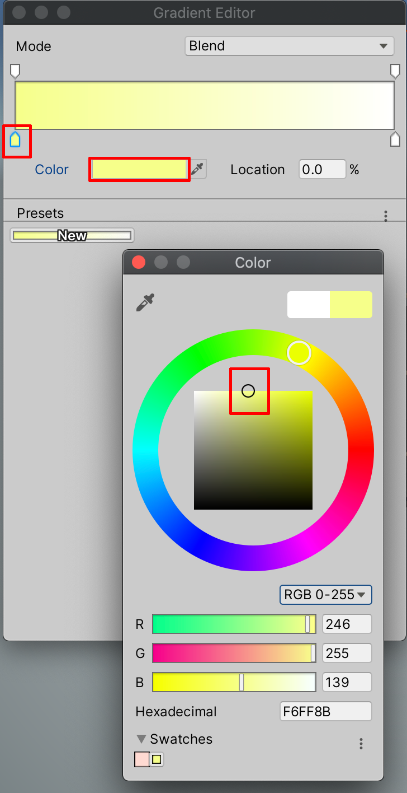Click eyedropper next to gradient Color field
Screen dimensions: 407x793
pyautogui.click(x=198, y=169)
